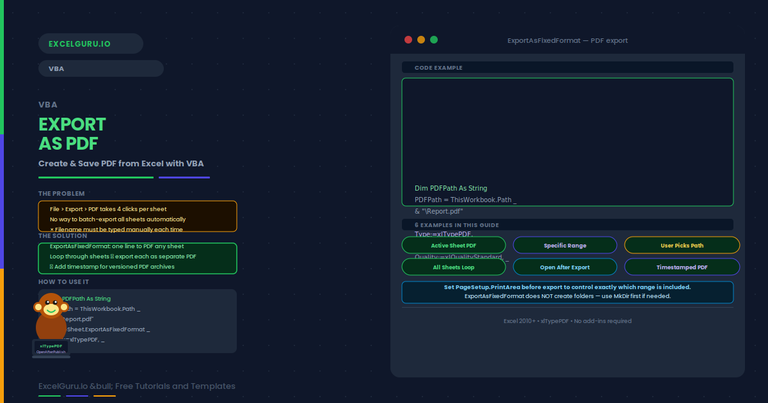
Task: Click the EXPORT AS PDF heading
Action: click(x=72, y=133)
